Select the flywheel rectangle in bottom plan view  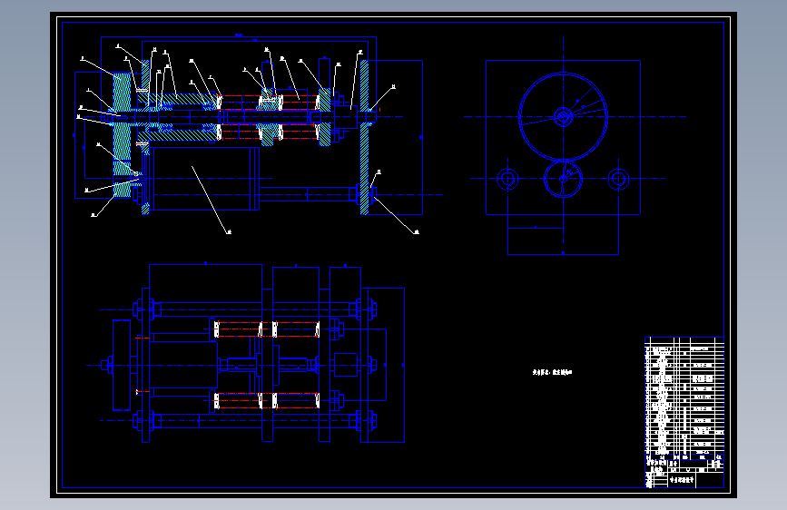[x=122, y=365]
